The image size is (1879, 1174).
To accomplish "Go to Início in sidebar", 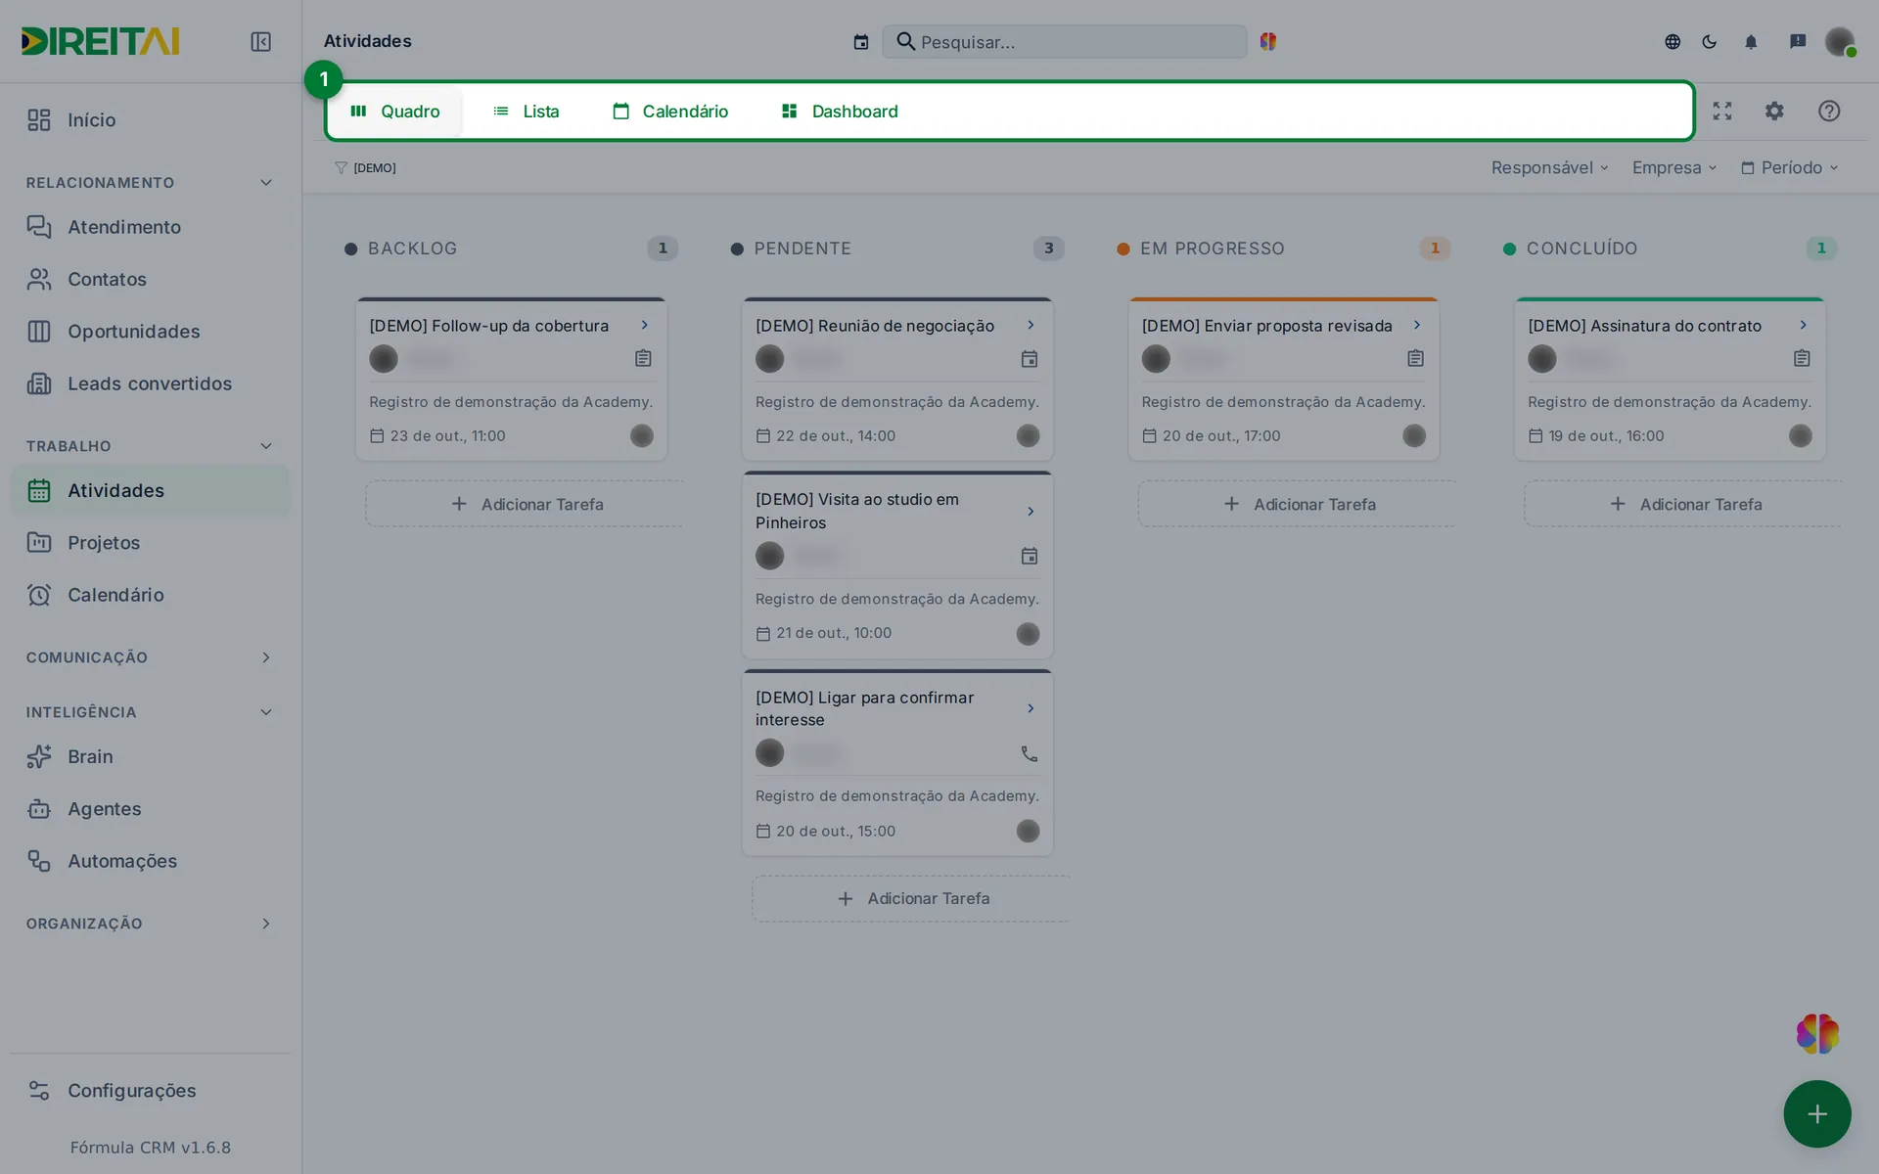I will (x=150, y=120).
